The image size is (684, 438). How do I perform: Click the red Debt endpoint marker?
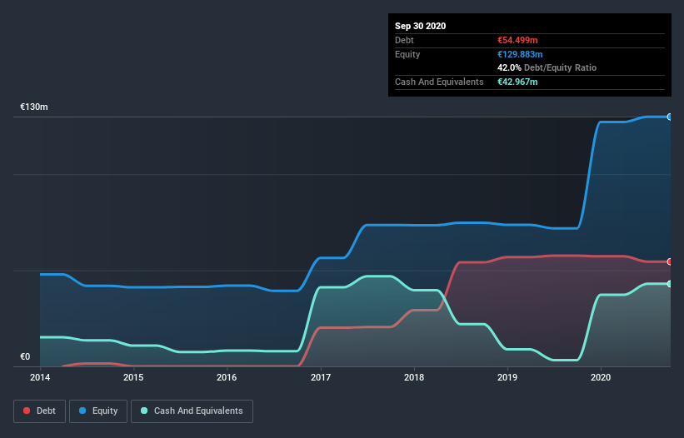click(x=670, y=262)
